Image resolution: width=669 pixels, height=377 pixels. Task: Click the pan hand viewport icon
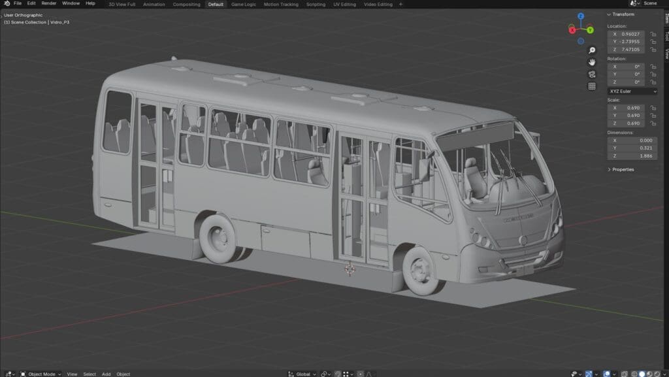(592, 62)
